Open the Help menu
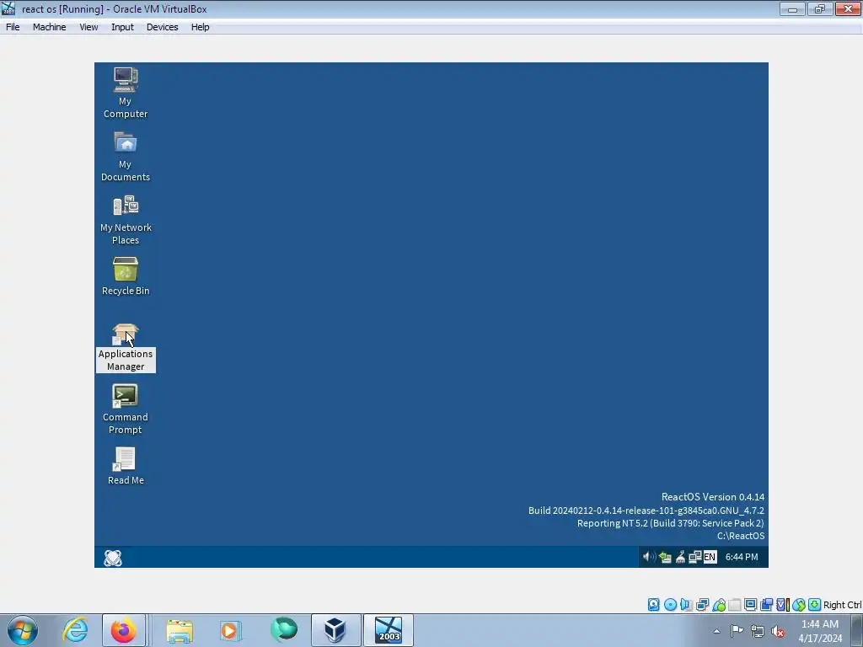This screenshot has width=863, height=647. [x=201, y=27]
